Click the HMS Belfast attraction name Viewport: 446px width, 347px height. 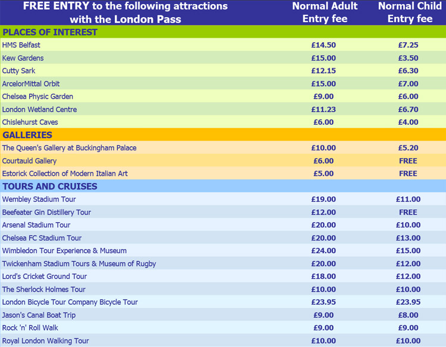(21, 45)
